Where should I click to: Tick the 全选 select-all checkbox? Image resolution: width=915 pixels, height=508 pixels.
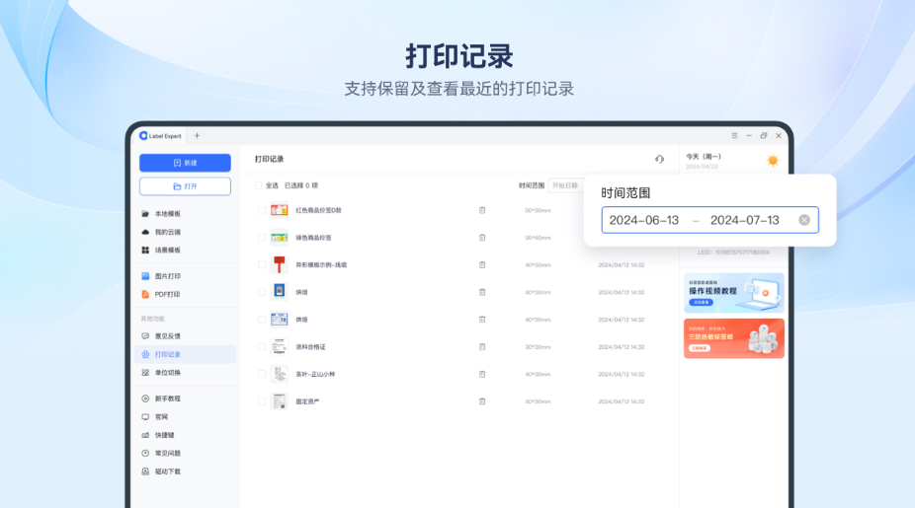pos(258,185)
